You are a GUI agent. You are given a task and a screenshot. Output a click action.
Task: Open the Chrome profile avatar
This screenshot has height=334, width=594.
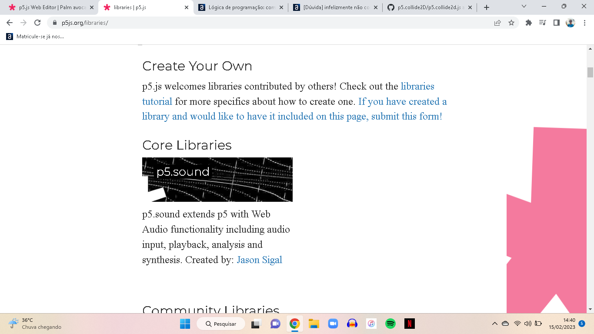(571, 23)
